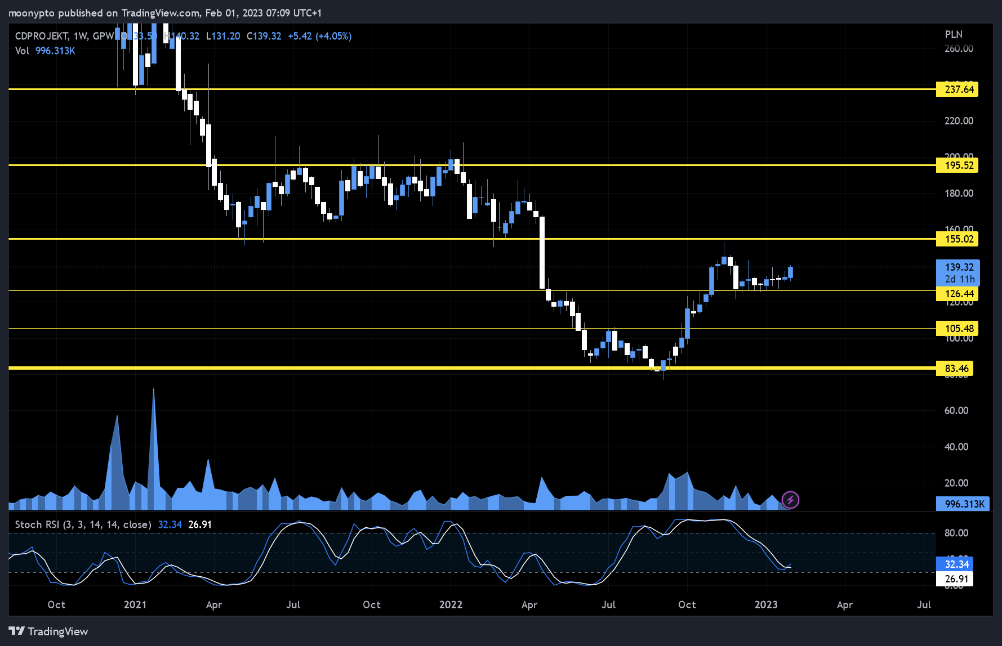Click the change value +5.42 (+4.05%)

pos(319,36)
